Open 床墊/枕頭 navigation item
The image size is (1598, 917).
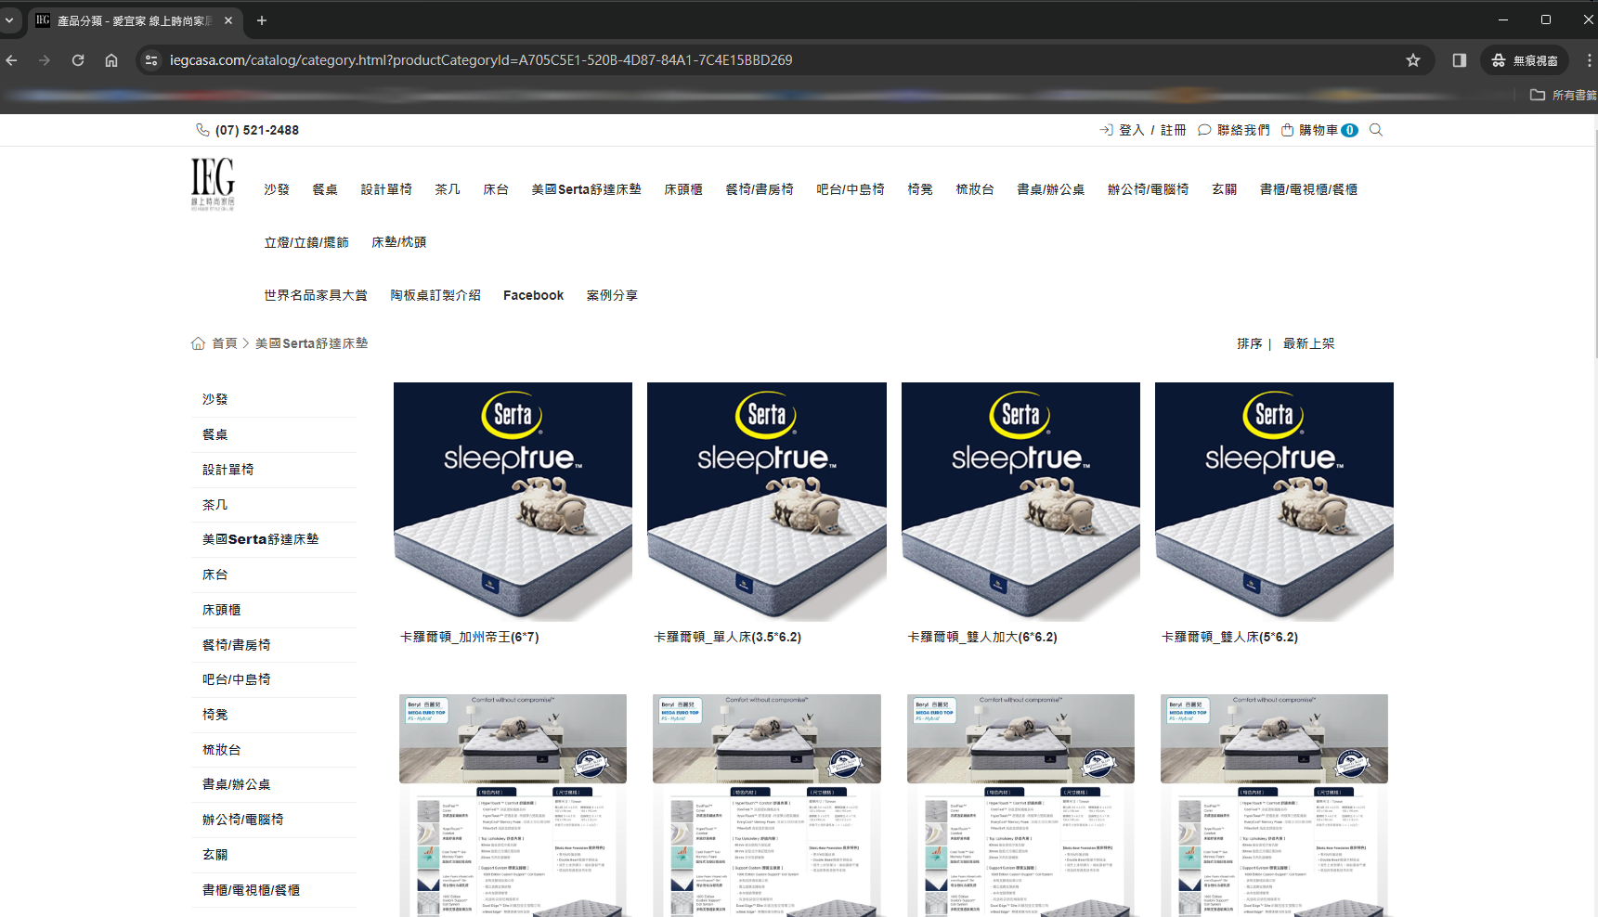[x=399, y=242]
